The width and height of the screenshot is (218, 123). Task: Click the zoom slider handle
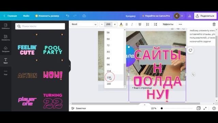point(161,108)
